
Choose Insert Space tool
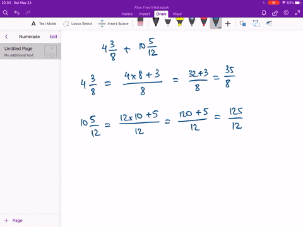[114, 23]
